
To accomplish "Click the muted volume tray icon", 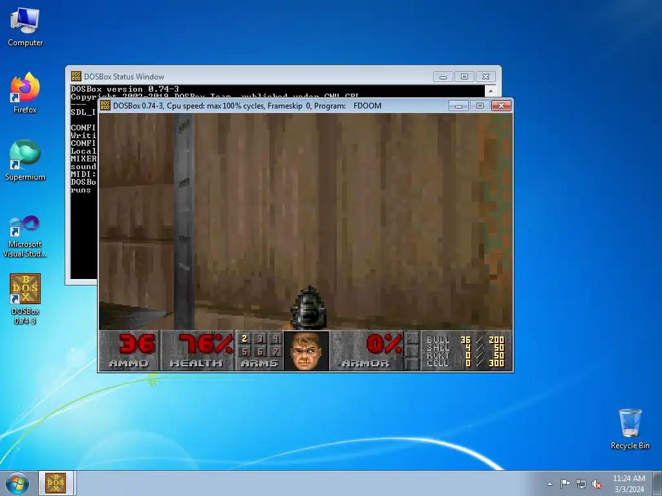I will tap(597, 484).
